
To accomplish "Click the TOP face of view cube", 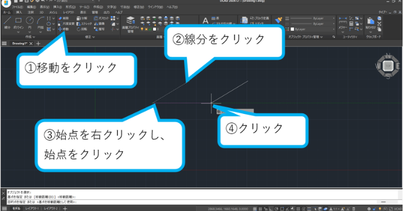I will [x=388, y=66].
